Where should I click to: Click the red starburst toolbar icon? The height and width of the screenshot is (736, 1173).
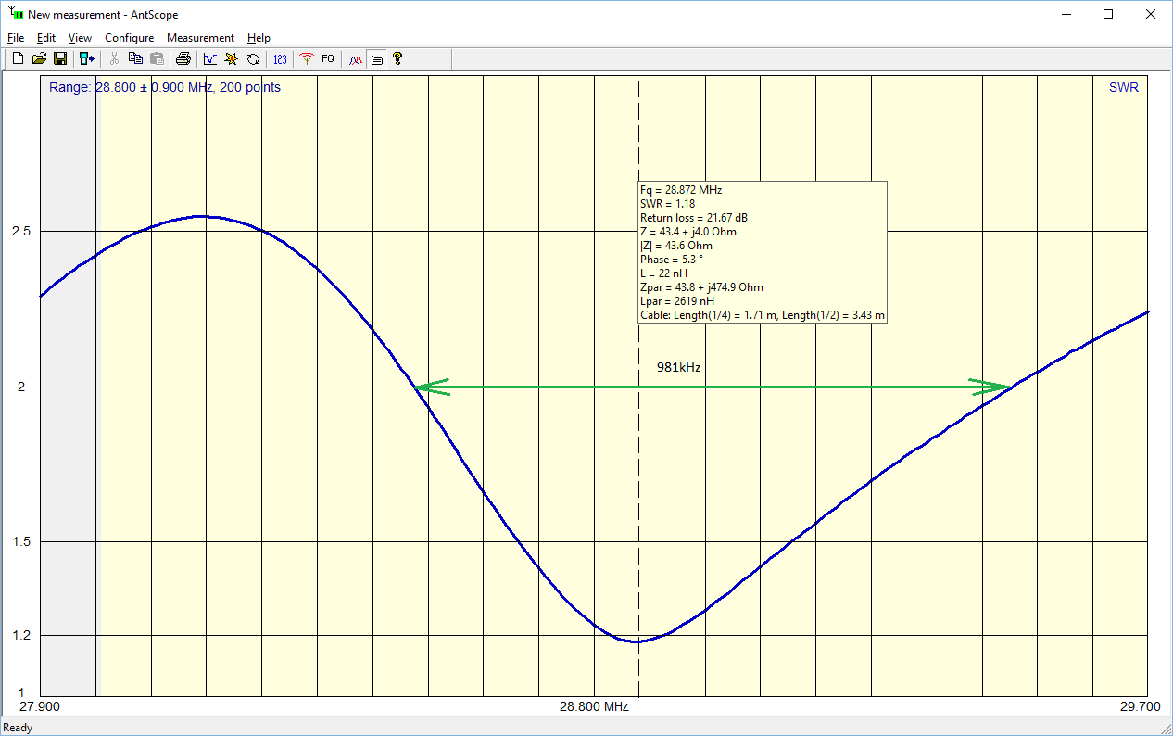tap(232, 59)
